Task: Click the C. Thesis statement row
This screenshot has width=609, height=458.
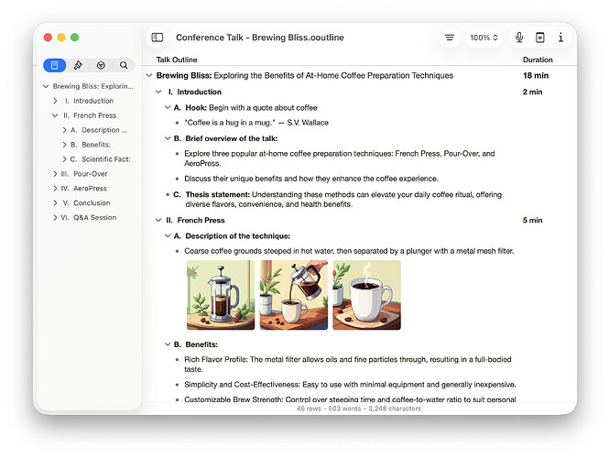Action: 337,200
